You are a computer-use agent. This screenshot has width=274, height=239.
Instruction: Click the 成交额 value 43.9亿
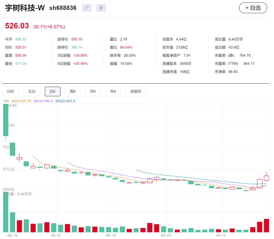tap(234, 47)
